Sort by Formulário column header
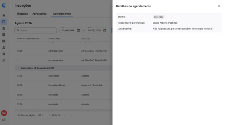The width and height of the screenshot is (225, 125). (x=54, y=39)
